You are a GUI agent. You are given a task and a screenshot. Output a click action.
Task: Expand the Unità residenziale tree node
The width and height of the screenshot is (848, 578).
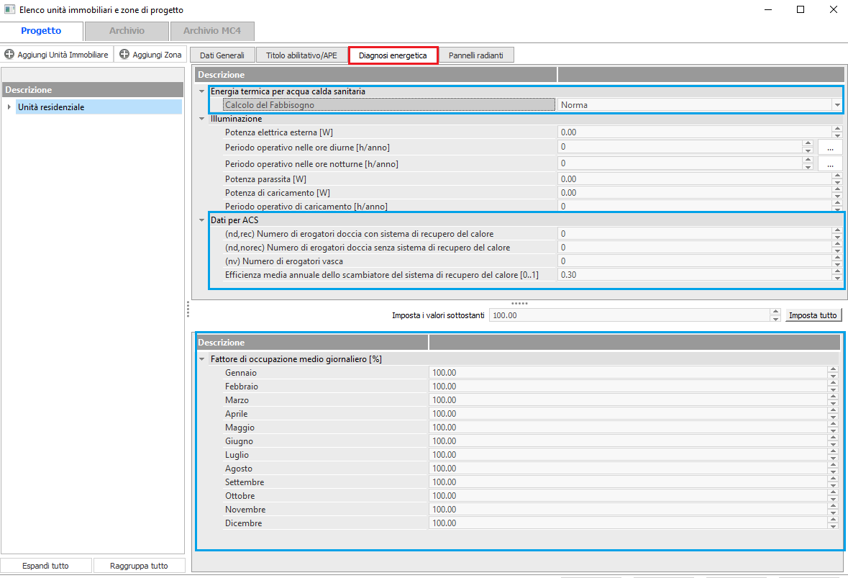coord(9,107)
